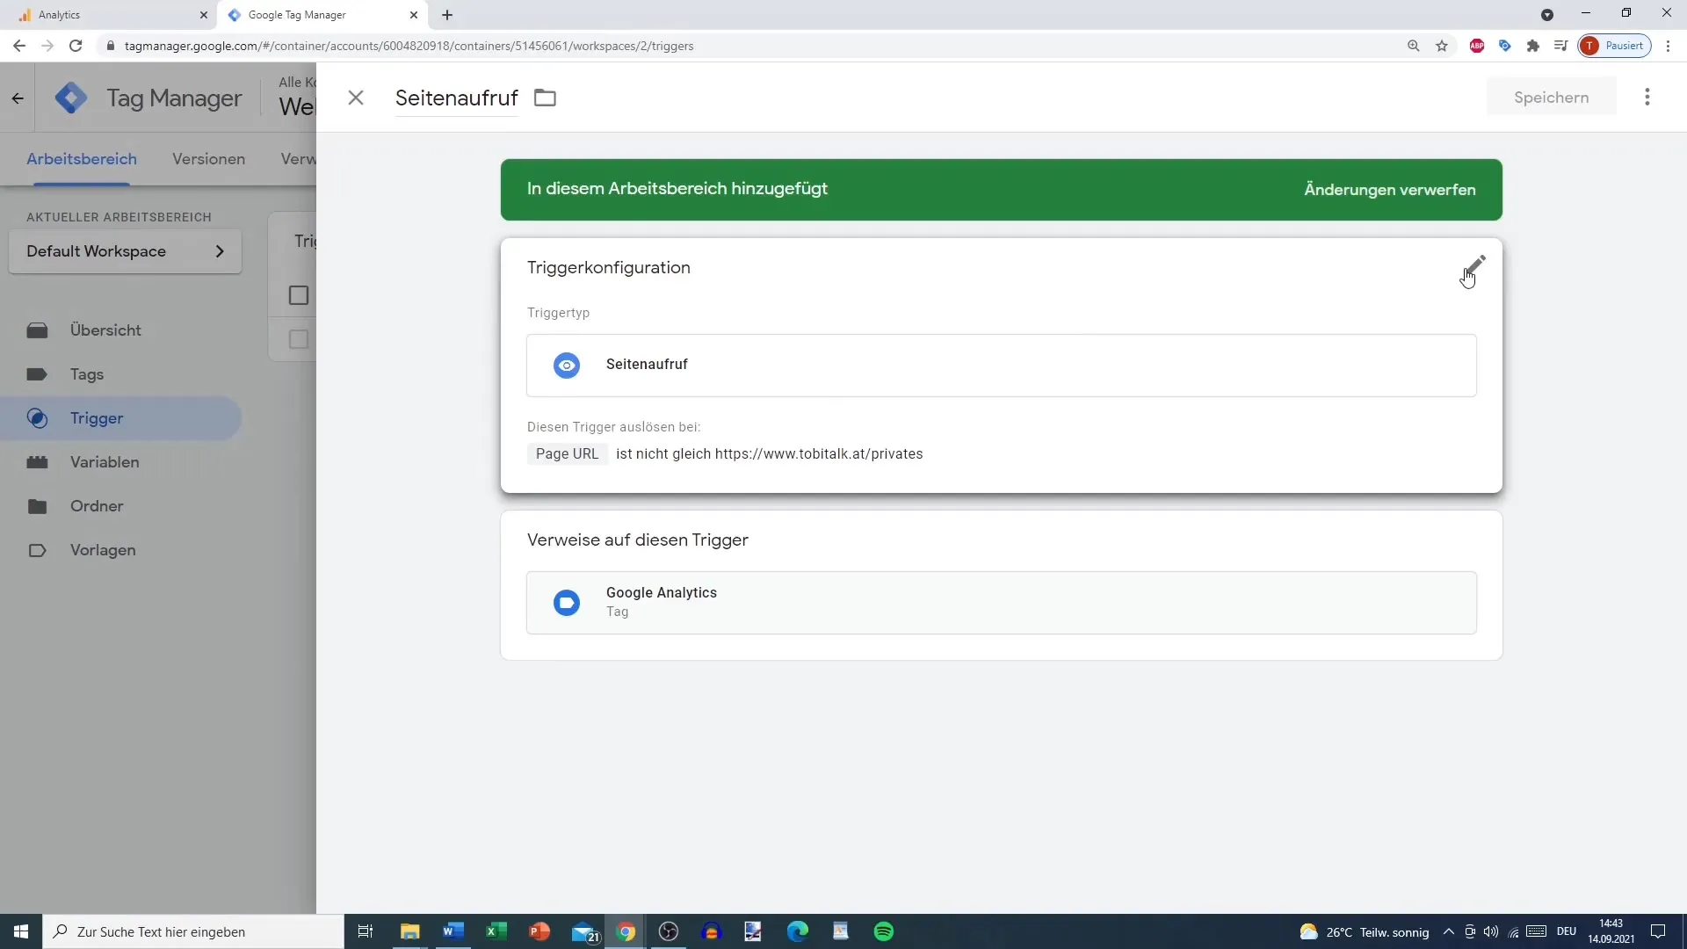This screenshot has height=949, width=1687.
Task: Edit the Seitenaufruf trigger name field
Action: click(x=456, y=98)
